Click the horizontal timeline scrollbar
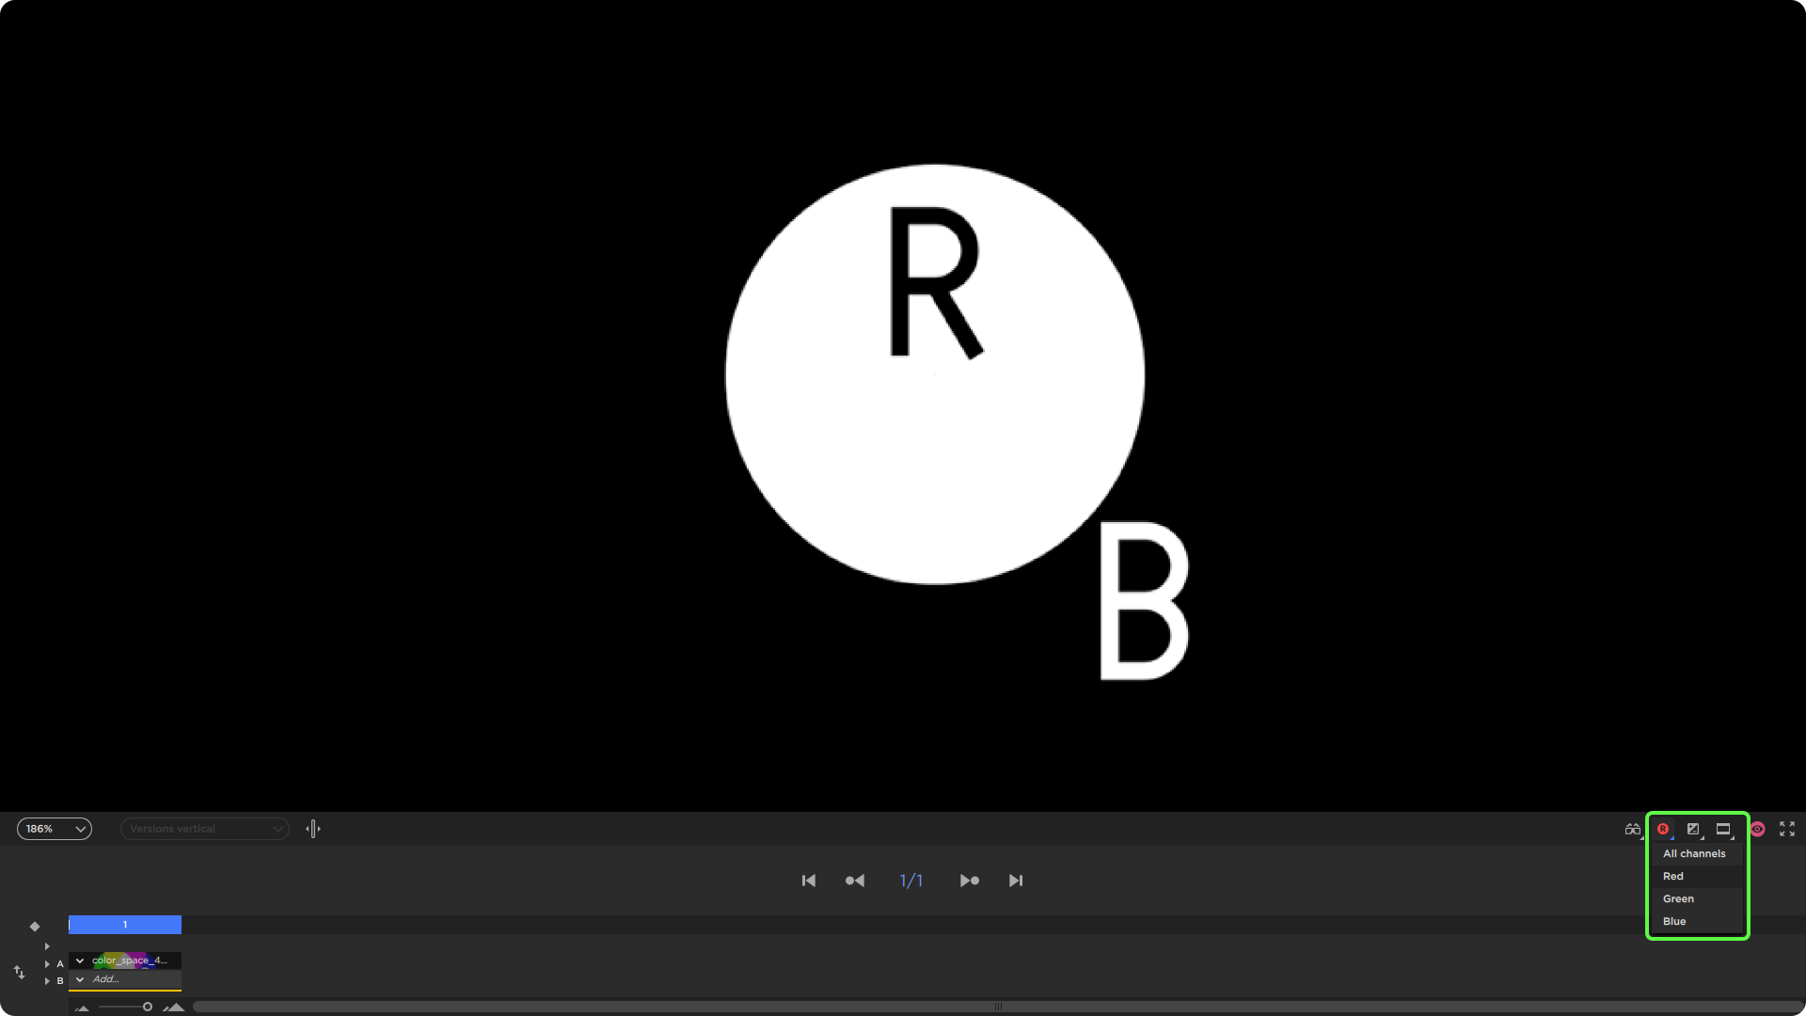The height and width of the screenshot is (1016, 1806). tap(997, 1007)
